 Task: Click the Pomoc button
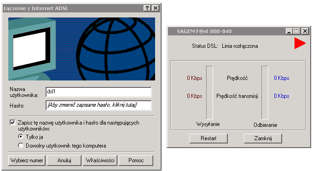pyautogui.click(x=136, y=160)
